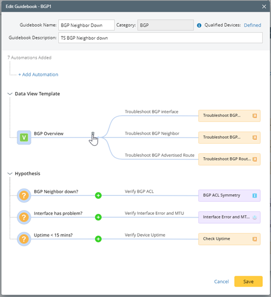Click the blue icon on BGP ACL Symmetry node

[x=255, y=195]
